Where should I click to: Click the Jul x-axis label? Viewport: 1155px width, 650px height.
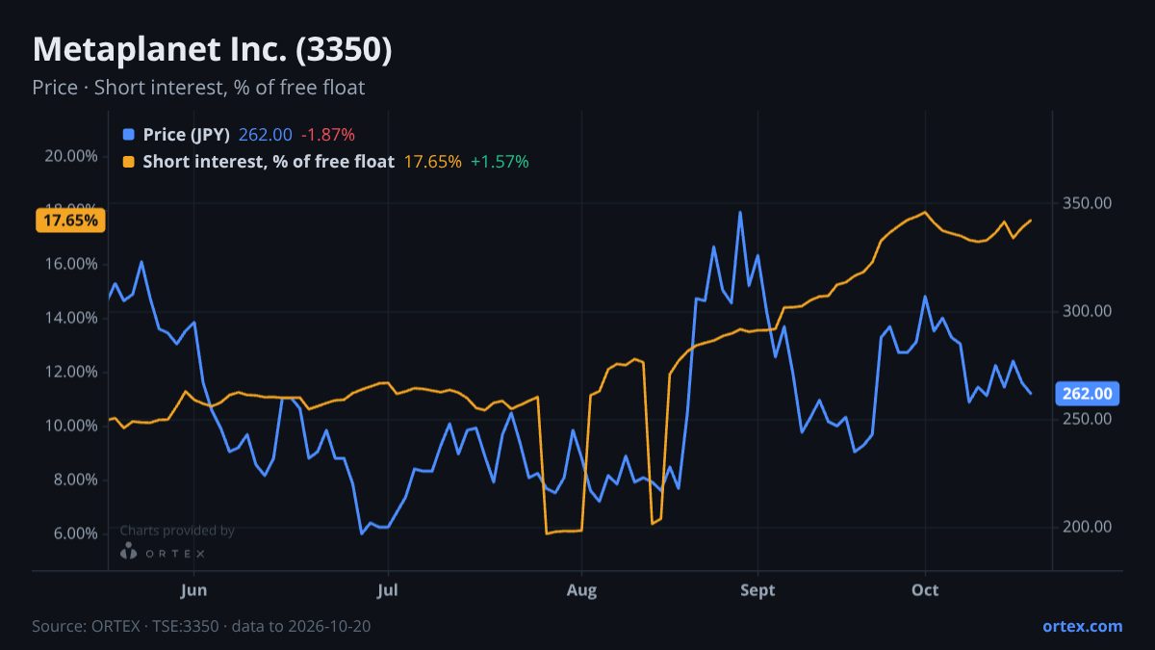point(388,589)
